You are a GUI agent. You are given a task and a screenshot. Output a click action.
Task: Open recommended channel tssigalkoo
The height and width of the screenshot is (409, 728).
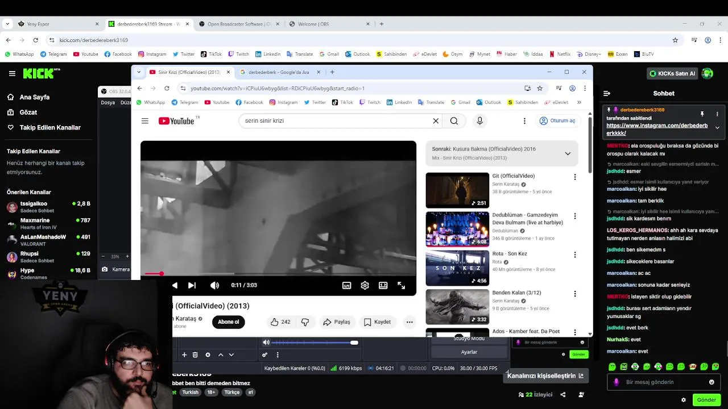pyautogui.click(x=48, y=207)
